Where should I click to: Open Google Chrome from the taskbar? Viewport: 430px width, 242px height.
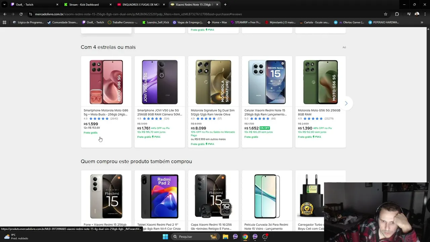coord(245,237)
